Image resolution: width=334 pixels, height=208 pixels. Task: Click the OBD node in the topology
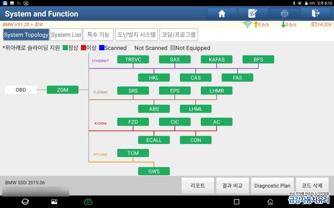(20, 89)
